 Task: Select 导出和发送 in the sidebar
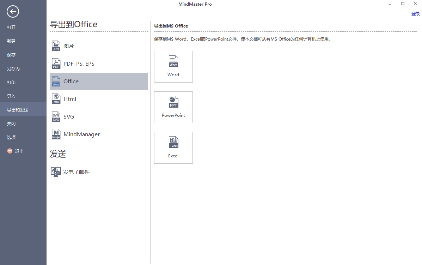[x=23, y=109]
